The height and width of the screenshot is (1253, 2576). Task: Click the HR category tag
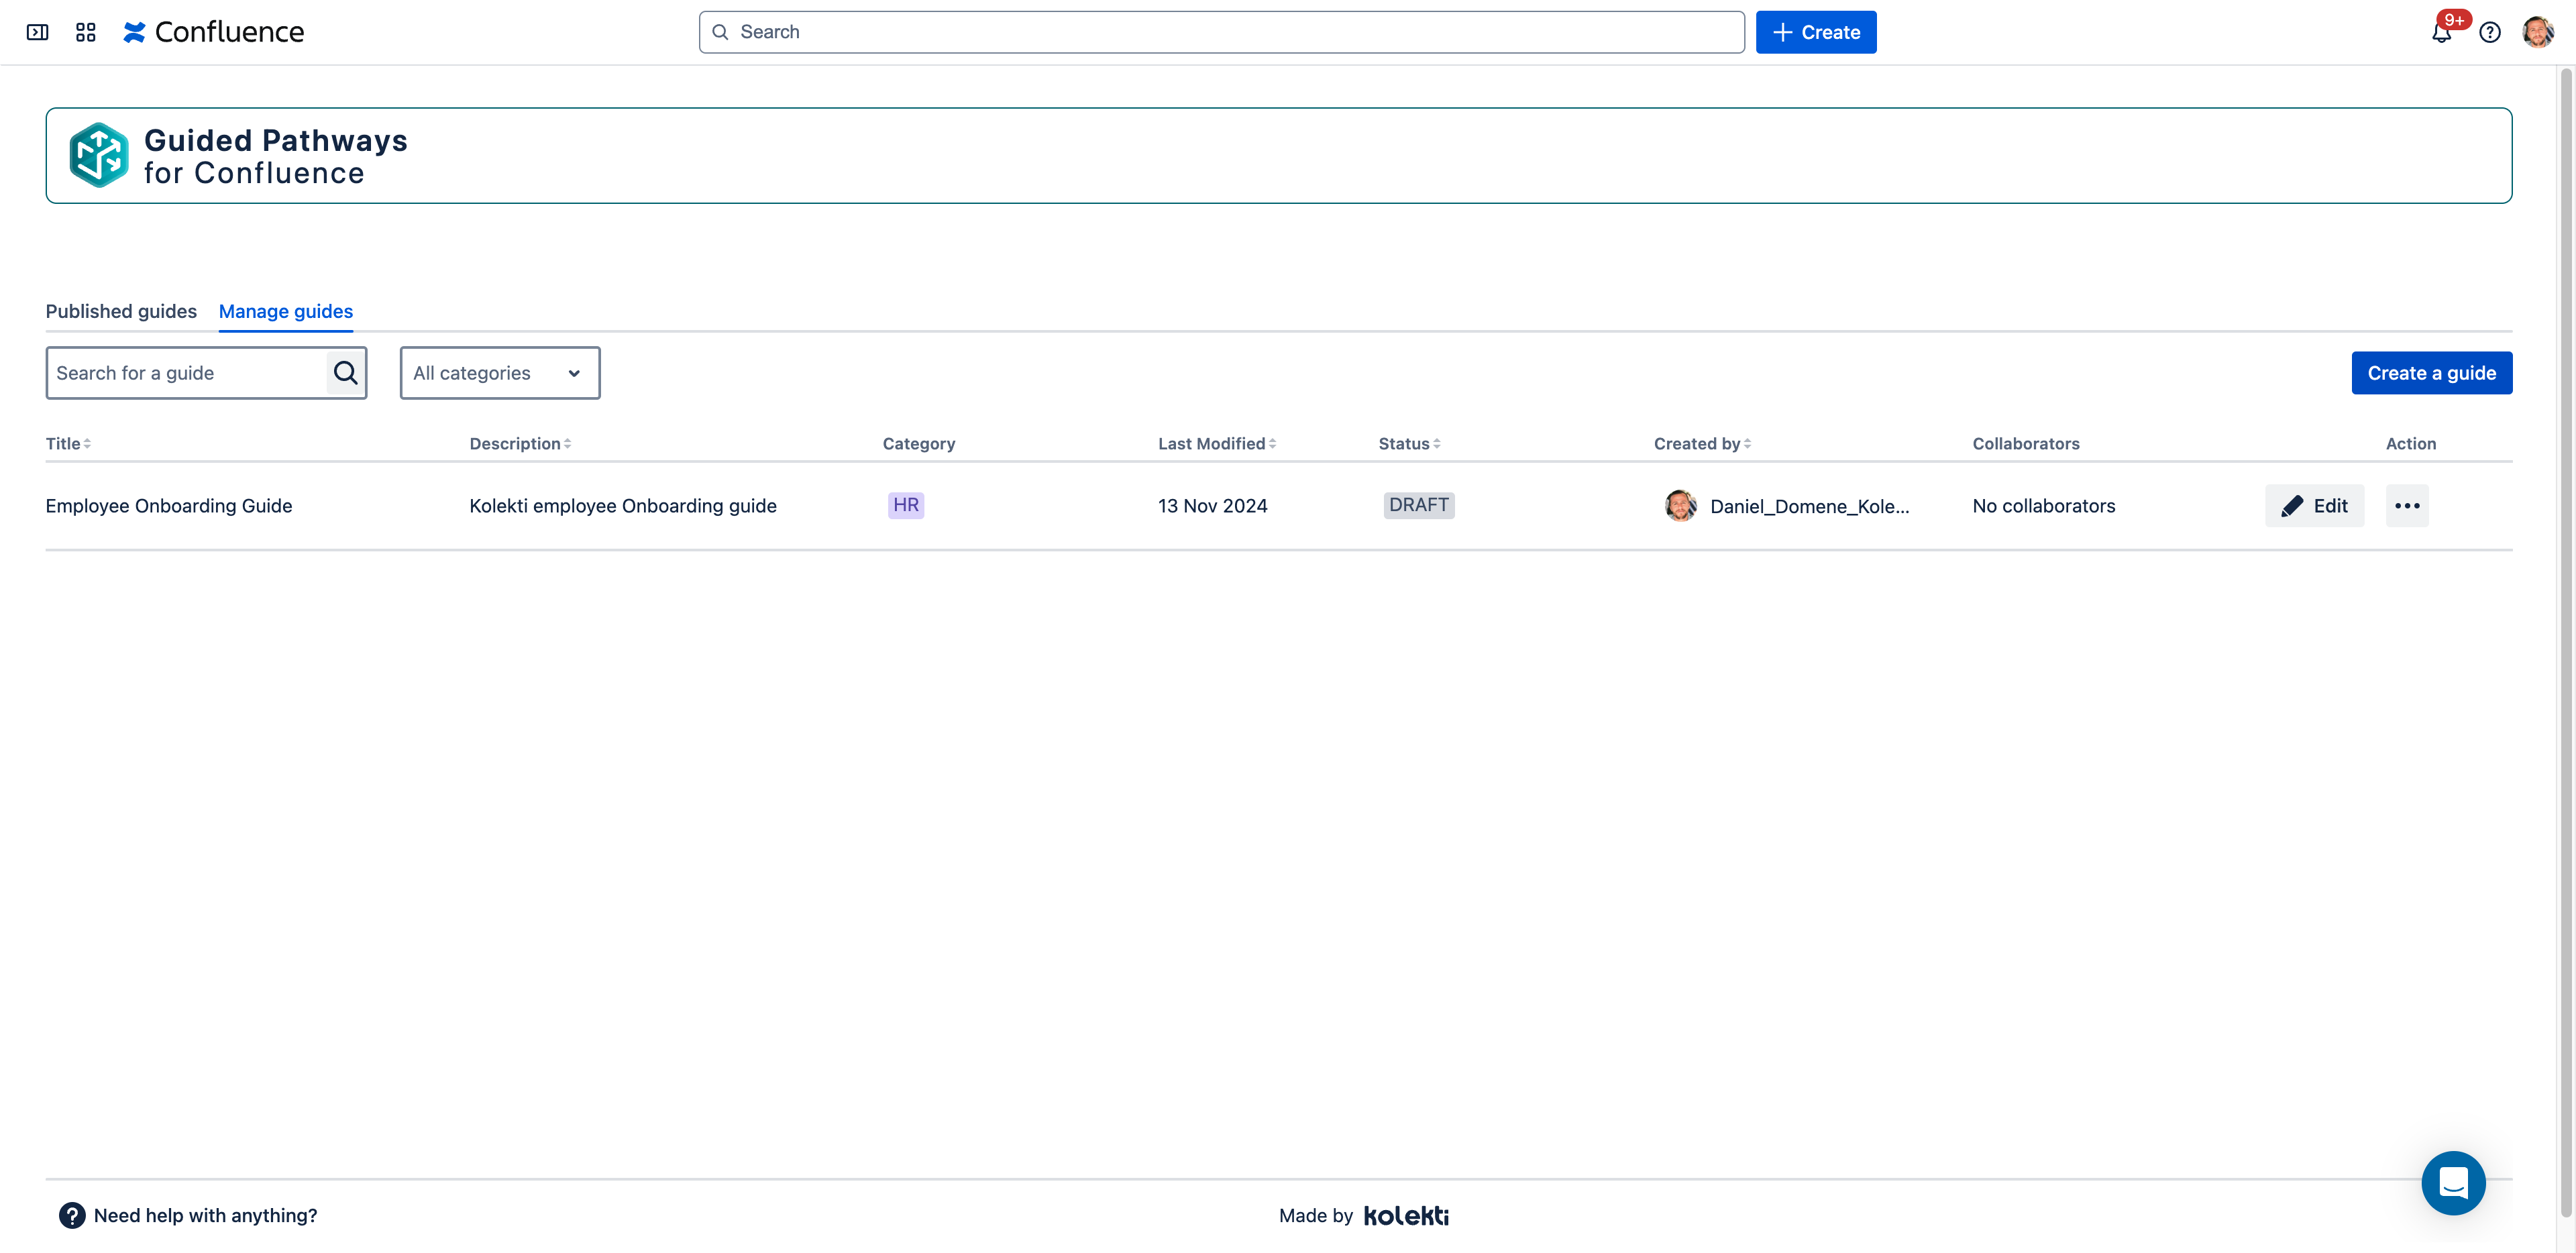[x=906, y=505]
